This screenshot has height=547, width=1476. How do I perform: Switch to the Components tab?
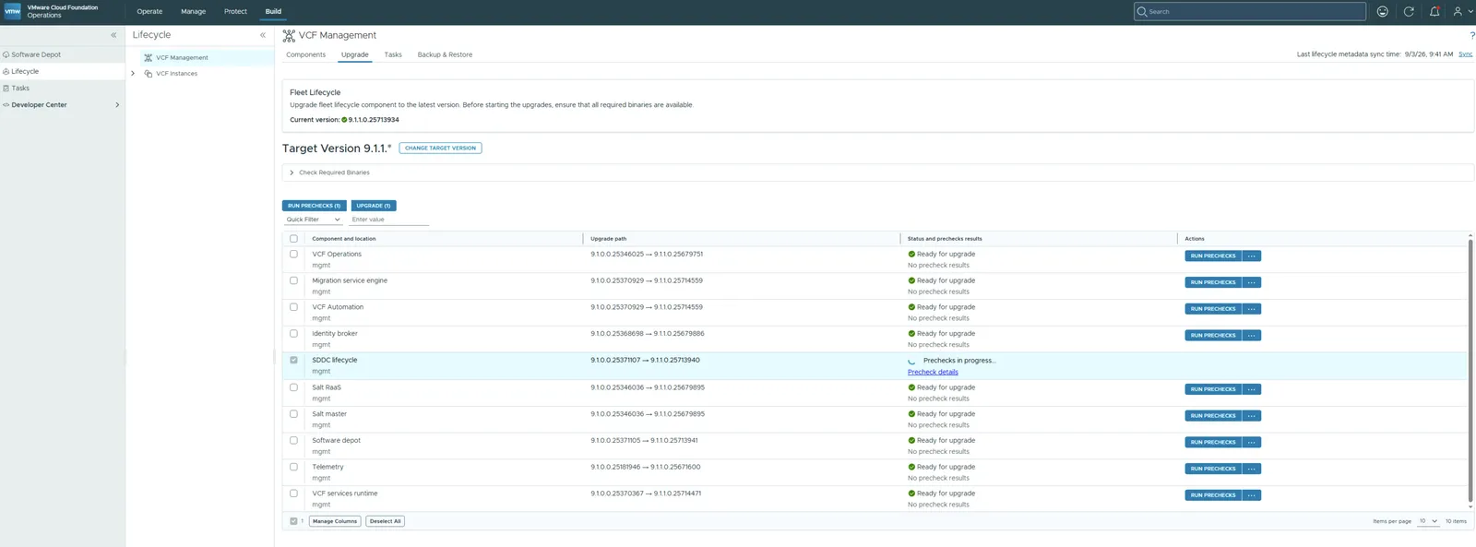[x=305, y=54]
